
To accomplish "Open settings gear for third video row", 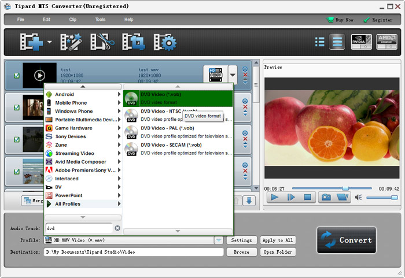I will pos(245,133).
